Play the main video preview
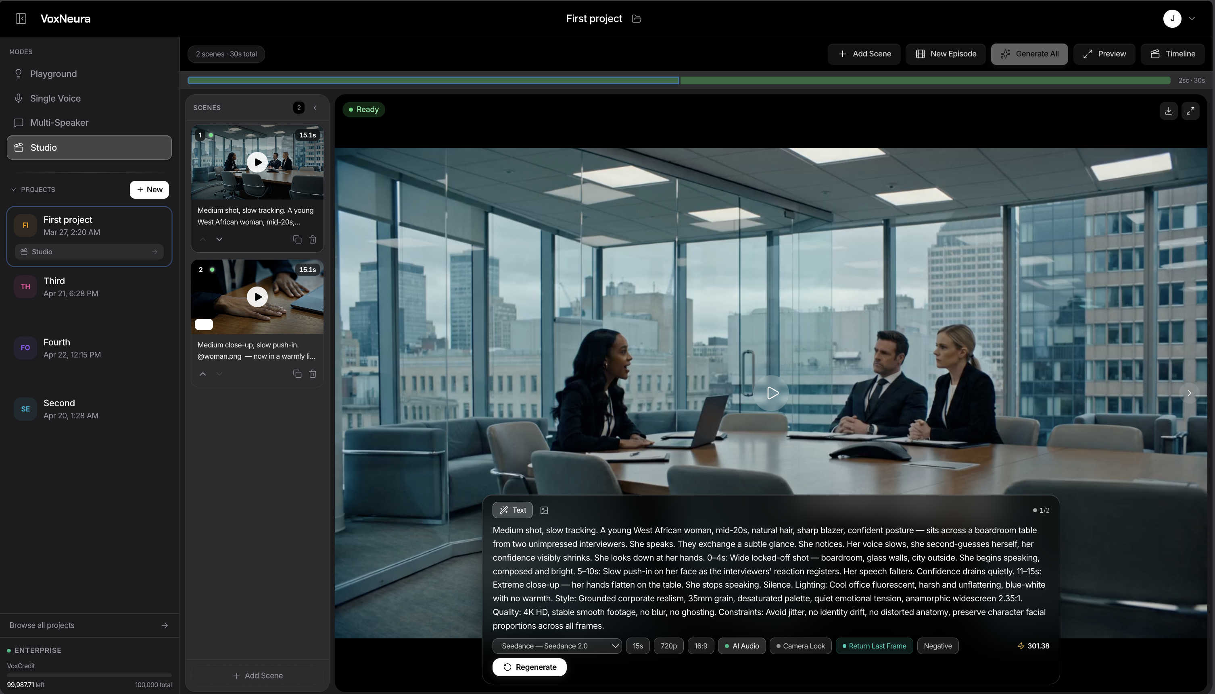 click(772, 393)
